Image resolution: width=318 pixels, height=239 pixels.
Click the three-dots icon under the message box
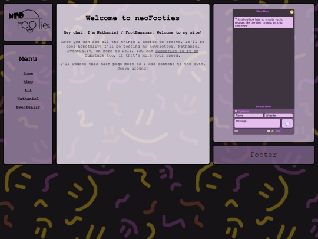click(x=237, y=131)
